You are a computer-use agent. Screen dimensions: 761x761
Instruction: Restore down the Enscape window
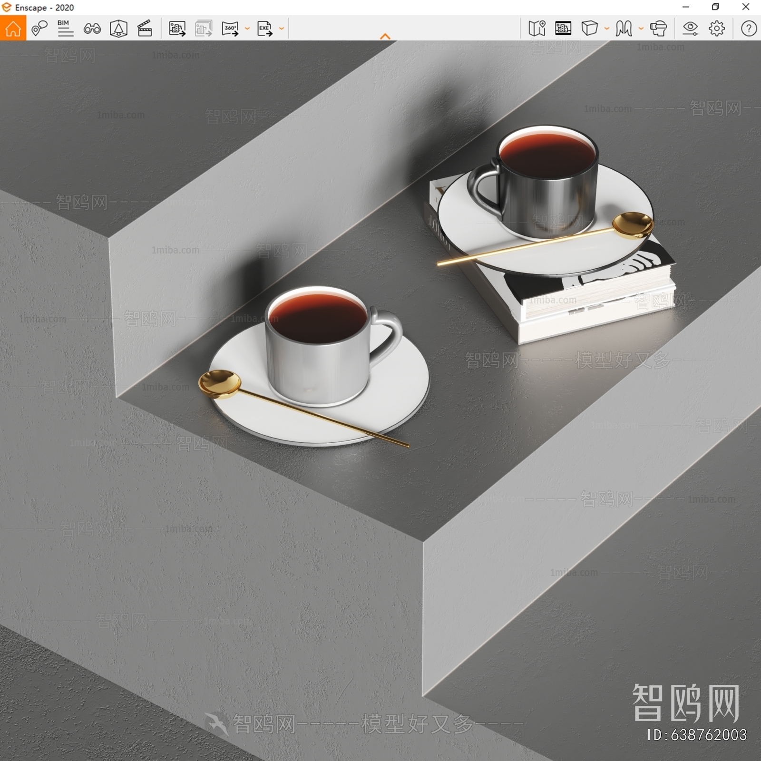click(715, 7)
